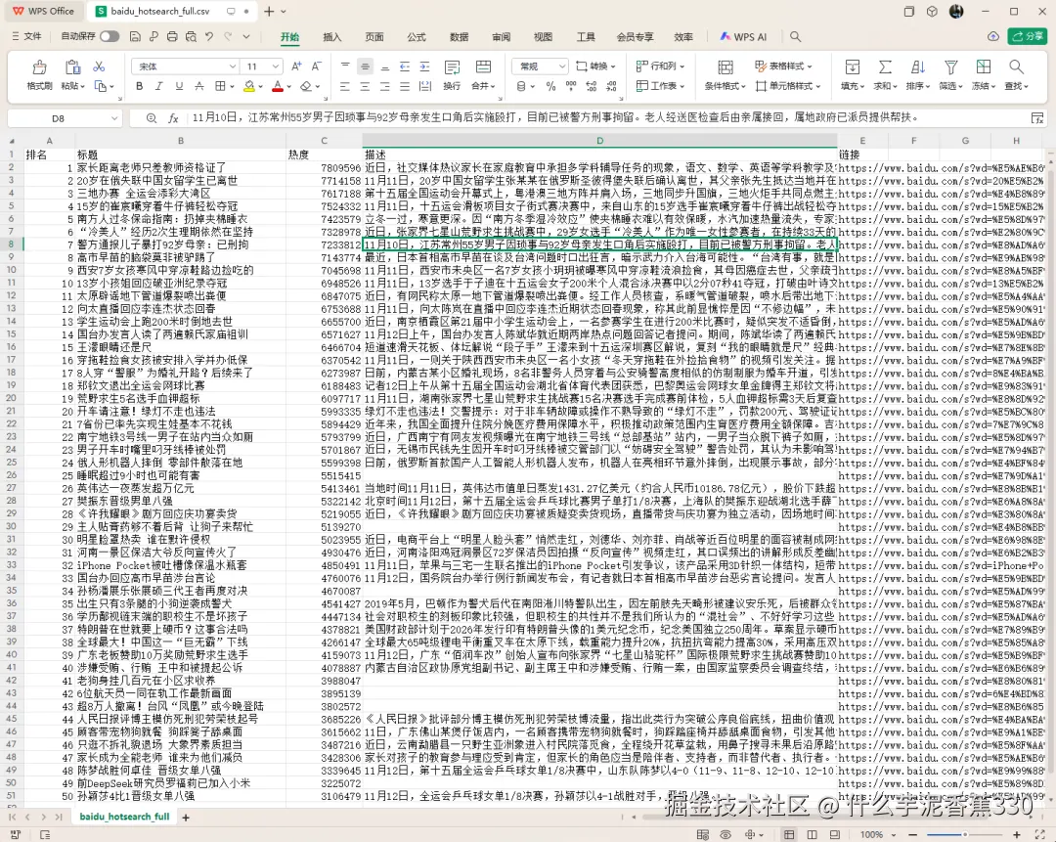The image size is (1056, 842).
Task: Click the 查找 (Find) button
Action: 1016,74
